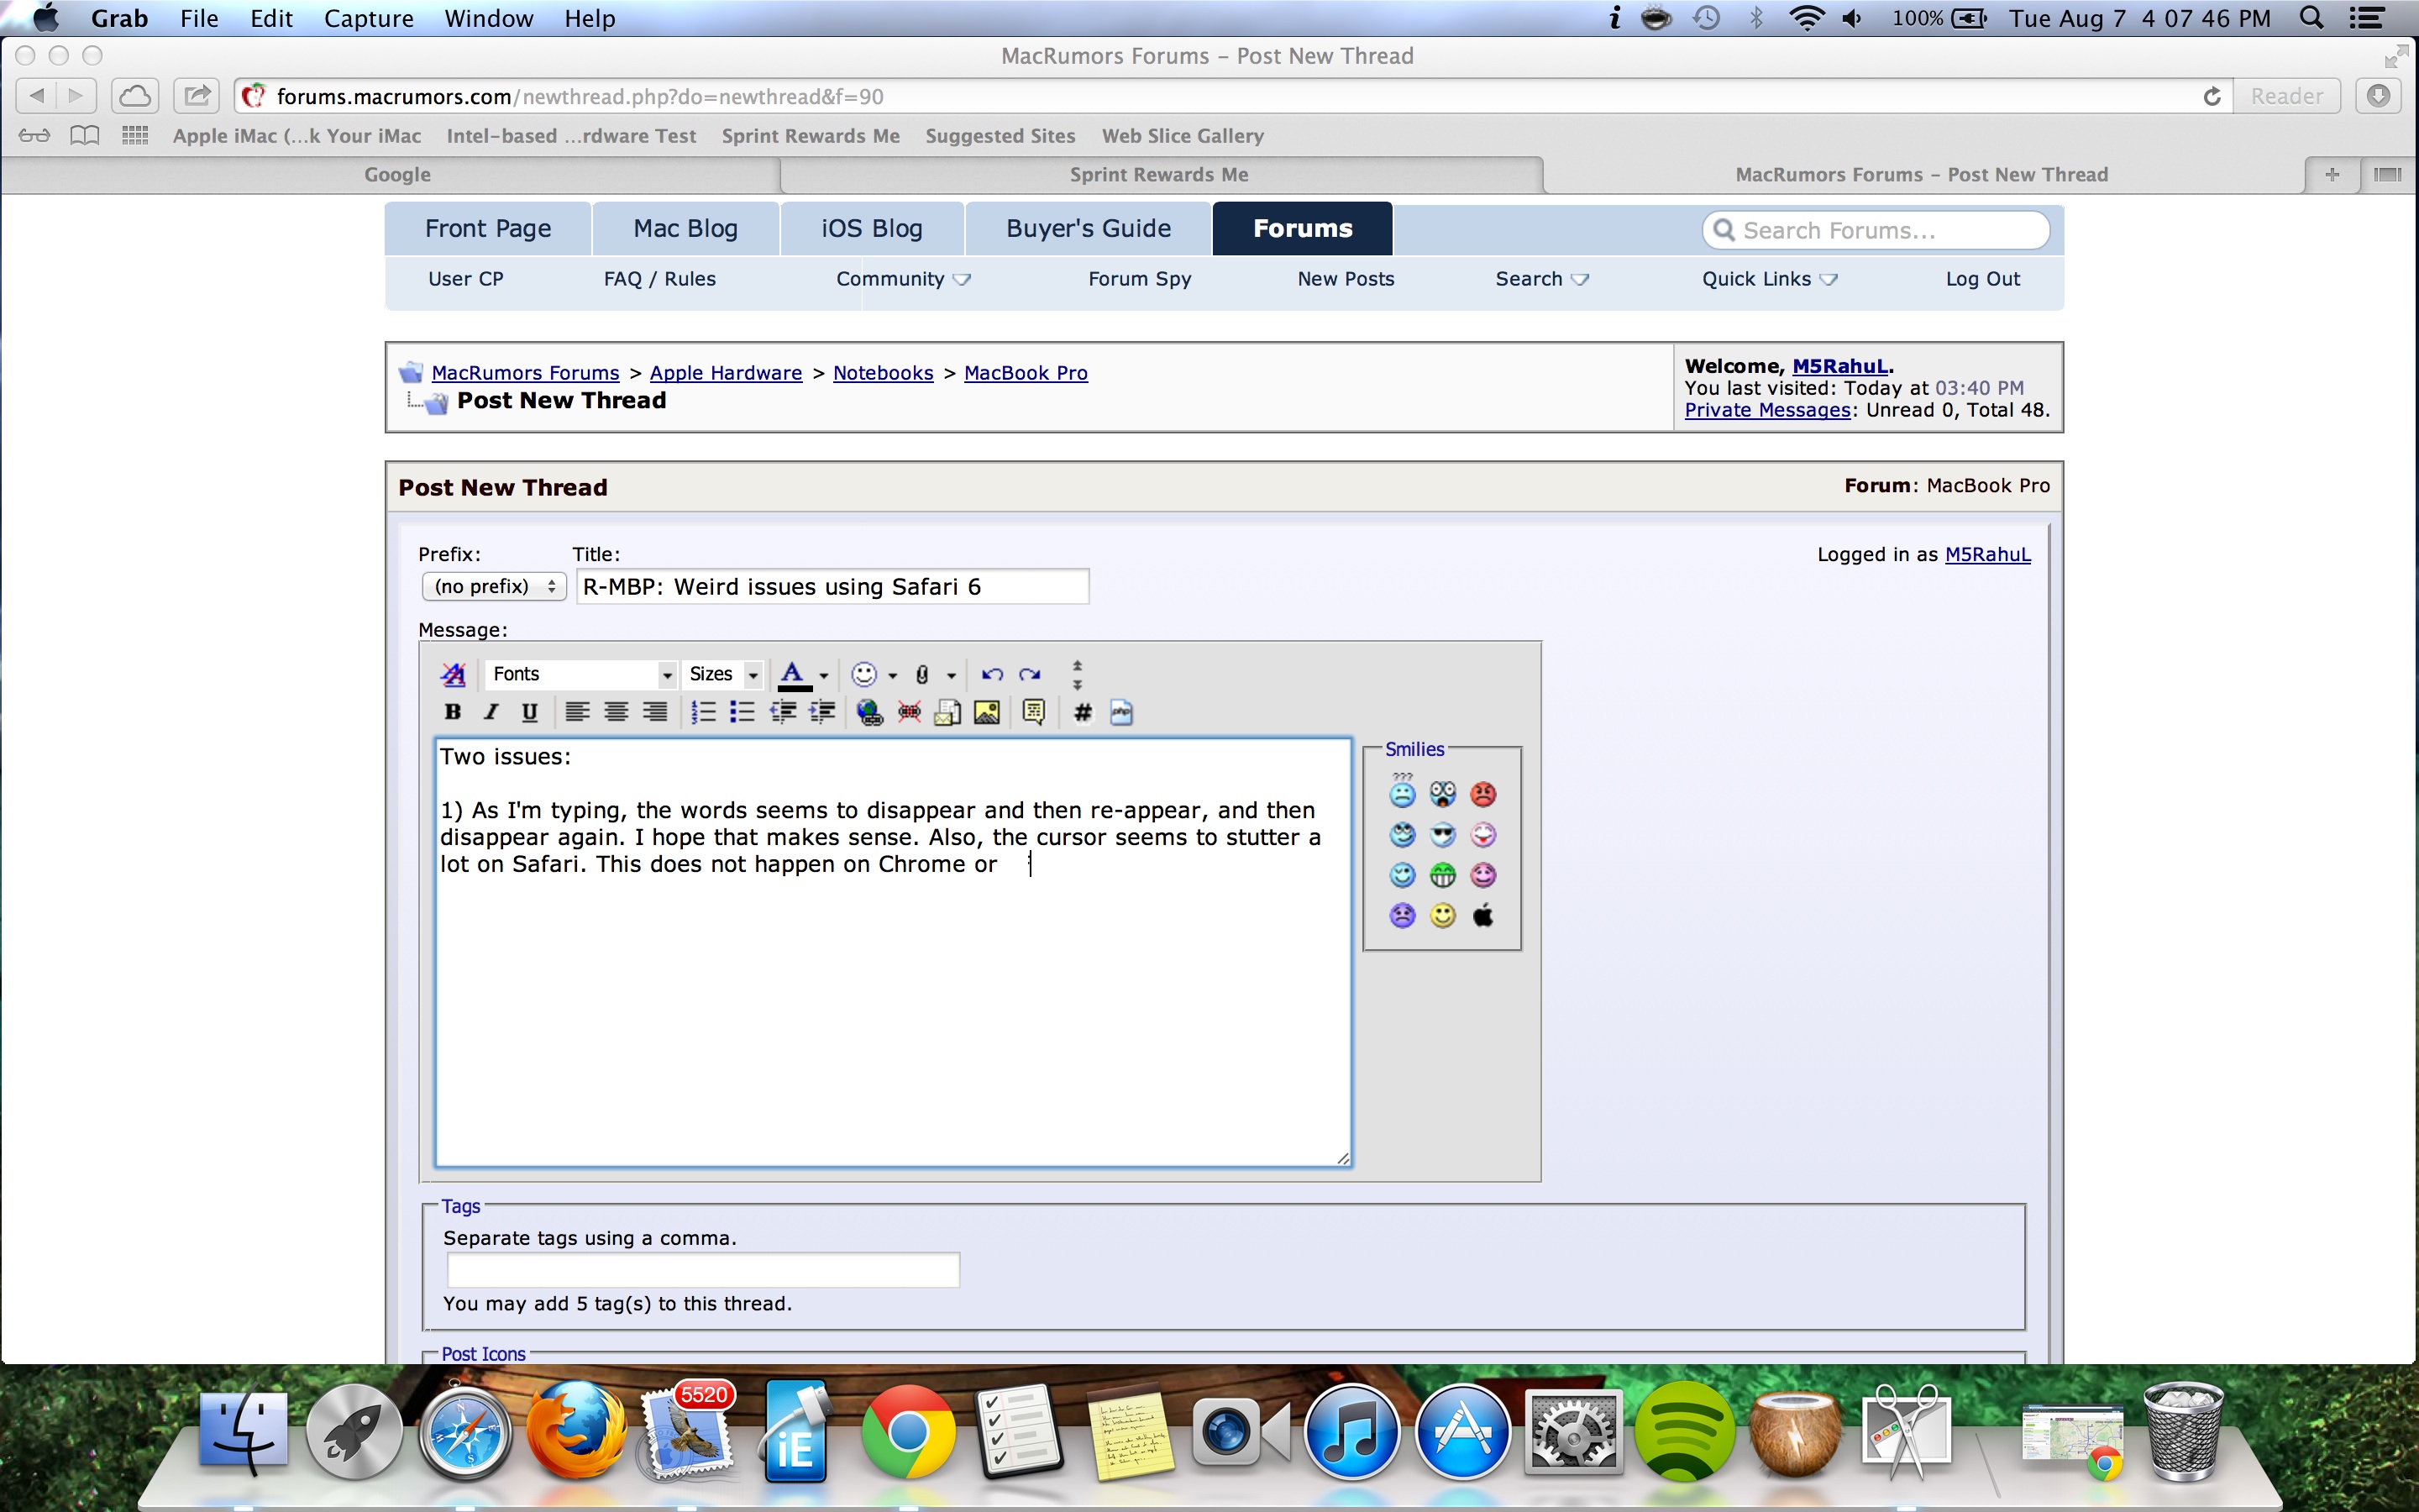Expand the text color picker arrow
Image resolution: width=2419 pixels, height=1512 pixels.
(824, 676)
